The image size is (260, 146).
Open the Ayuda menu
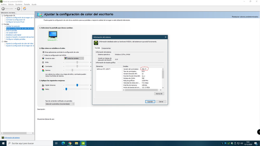pyautogui.click(x=34, y=4)
